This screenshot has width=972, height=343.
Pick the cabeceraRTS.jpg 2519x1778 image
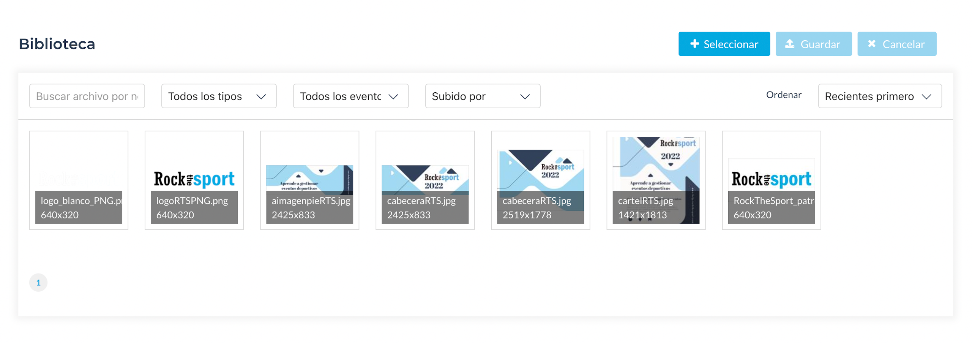point(540,180)
